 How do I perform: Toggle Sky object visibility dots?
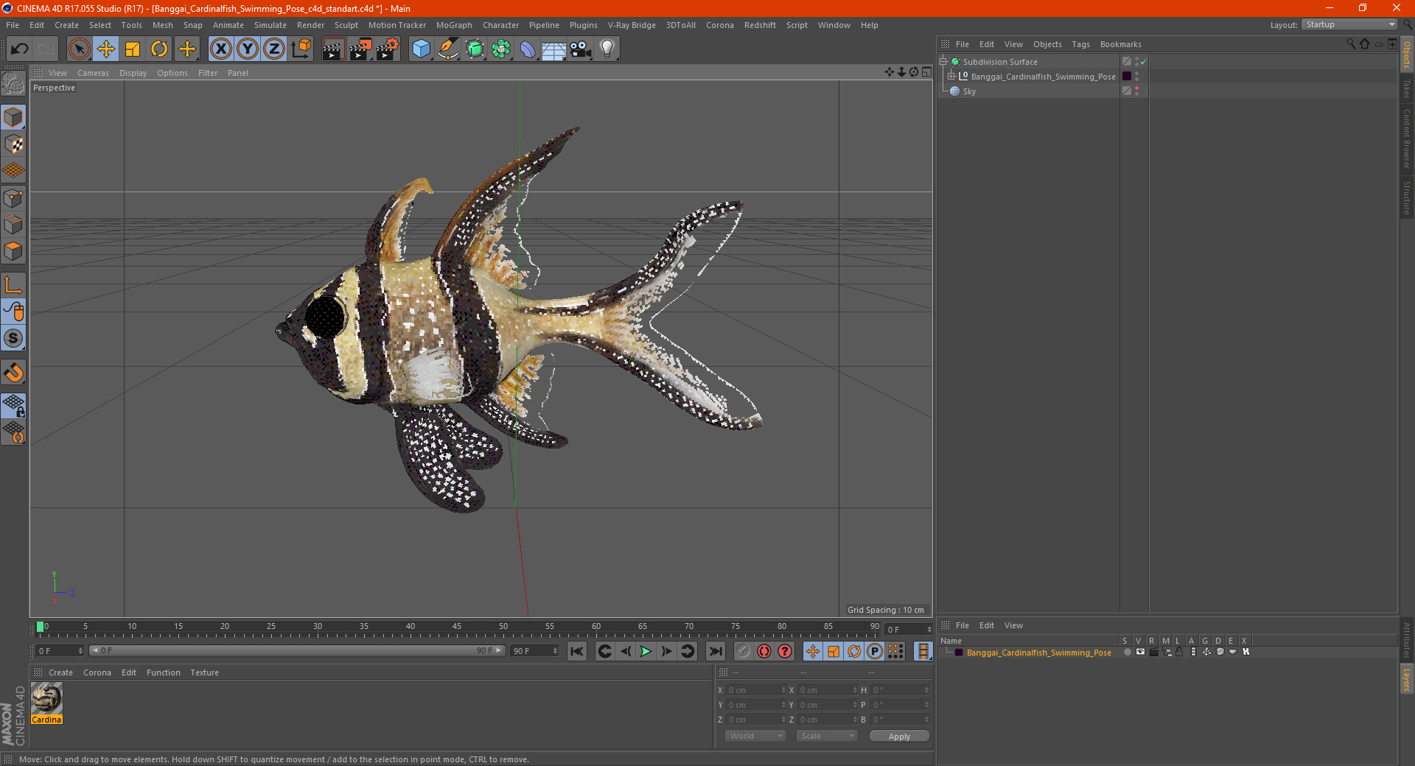pos(1137,91)
